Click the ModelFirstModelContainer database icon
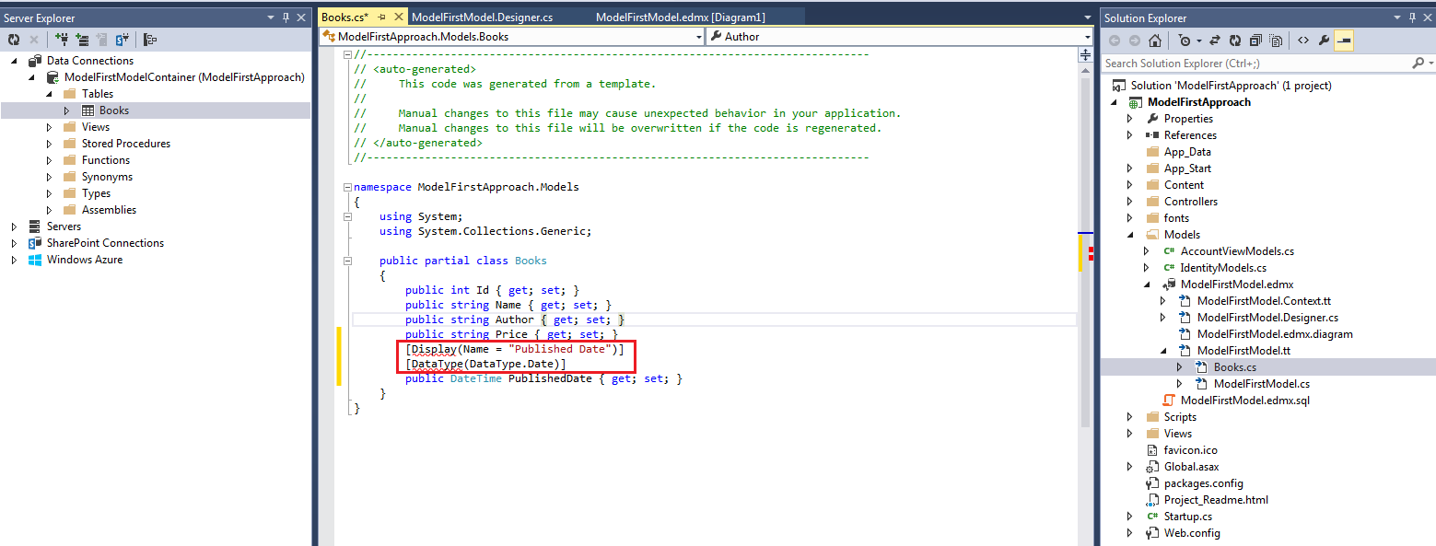Viewport: 1436px width, 546px height. 54,77
